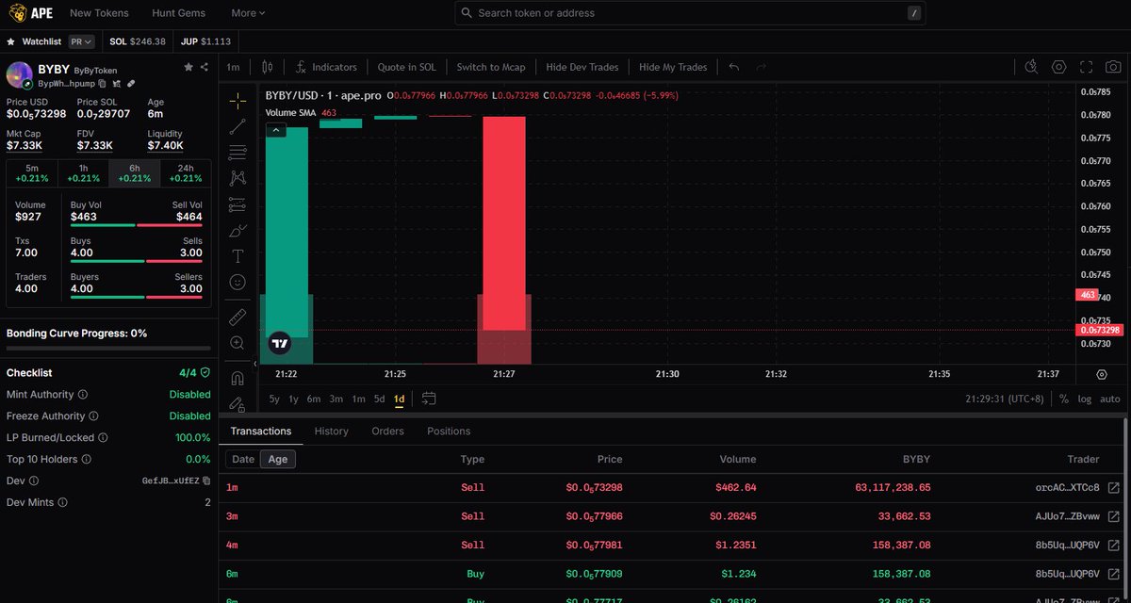1131x603 pixels.
Task: Open timezone selector 21:29:31 (UTC+8)
Action: (1007, 399)
